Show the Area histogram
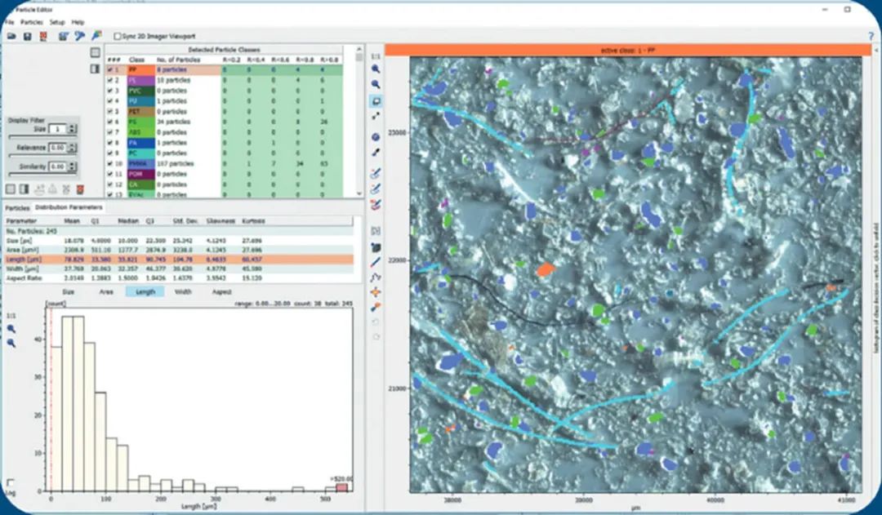 click(106, 291)
